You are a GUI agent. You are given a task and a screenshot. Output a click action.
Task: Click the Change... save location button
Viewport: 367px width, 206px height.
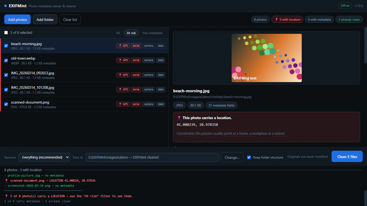point(232,157)
